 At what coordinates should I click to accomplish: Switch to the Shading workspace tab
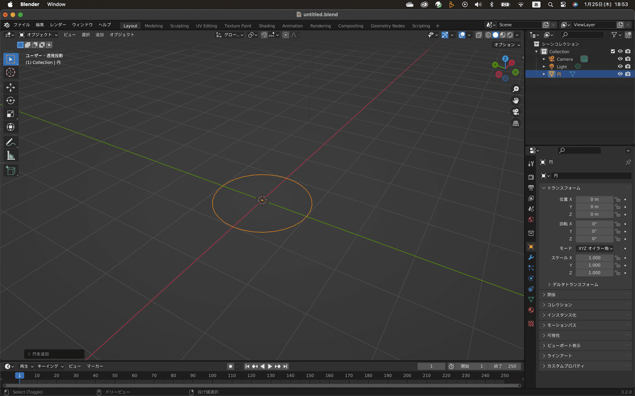click(267, 26)
